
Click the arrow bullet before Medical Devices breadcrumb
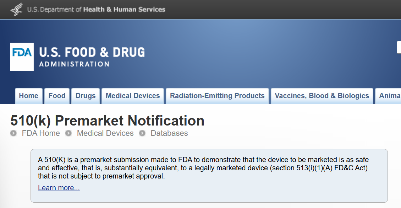click(68, 133)
